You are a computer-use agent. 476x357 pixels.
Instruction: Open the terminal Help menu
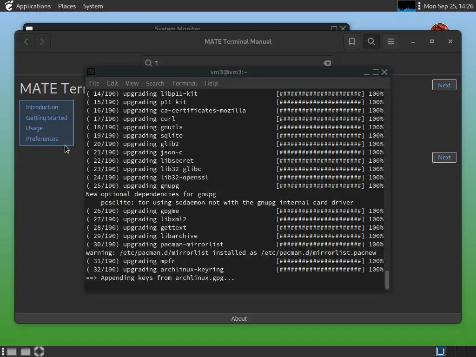coord(211,83)
